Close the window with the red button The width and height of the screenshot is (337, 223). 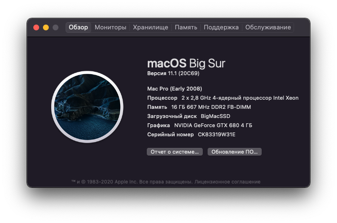(x=36, y=27)
